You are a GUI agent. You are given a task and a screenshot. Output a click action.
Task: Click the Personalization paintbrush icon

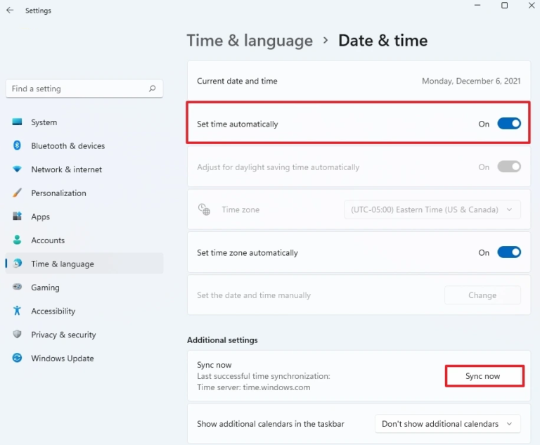pyautogui.click(x=17, y=193)
